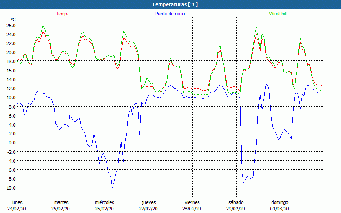The height and width of the screenshot is (213, 341).
Task: Click the 'domingo' day label
Action: (280, 202)
